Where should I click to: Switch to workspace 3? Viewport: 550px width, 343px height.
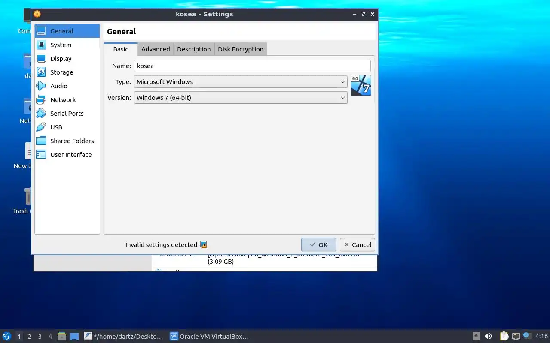pyautogui.click(x=40, y=337)
